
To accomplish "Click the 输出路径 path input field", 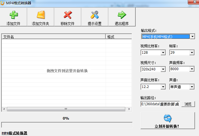I will click(160, 104).
